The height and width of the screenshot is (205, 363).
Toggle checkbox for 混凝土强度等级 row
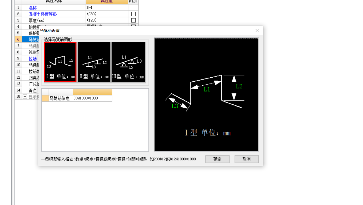click(x=133, y=14)
